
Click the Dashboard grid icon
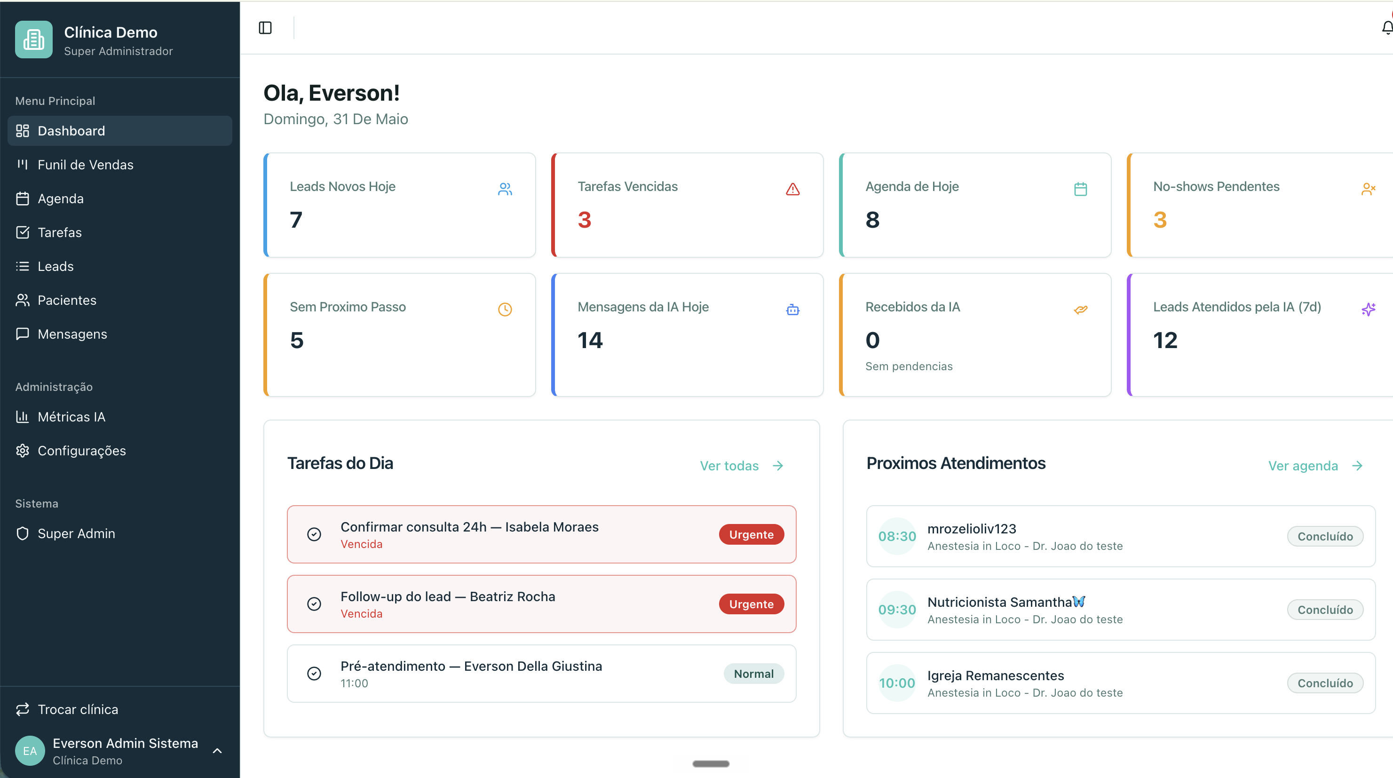(22, 130)
